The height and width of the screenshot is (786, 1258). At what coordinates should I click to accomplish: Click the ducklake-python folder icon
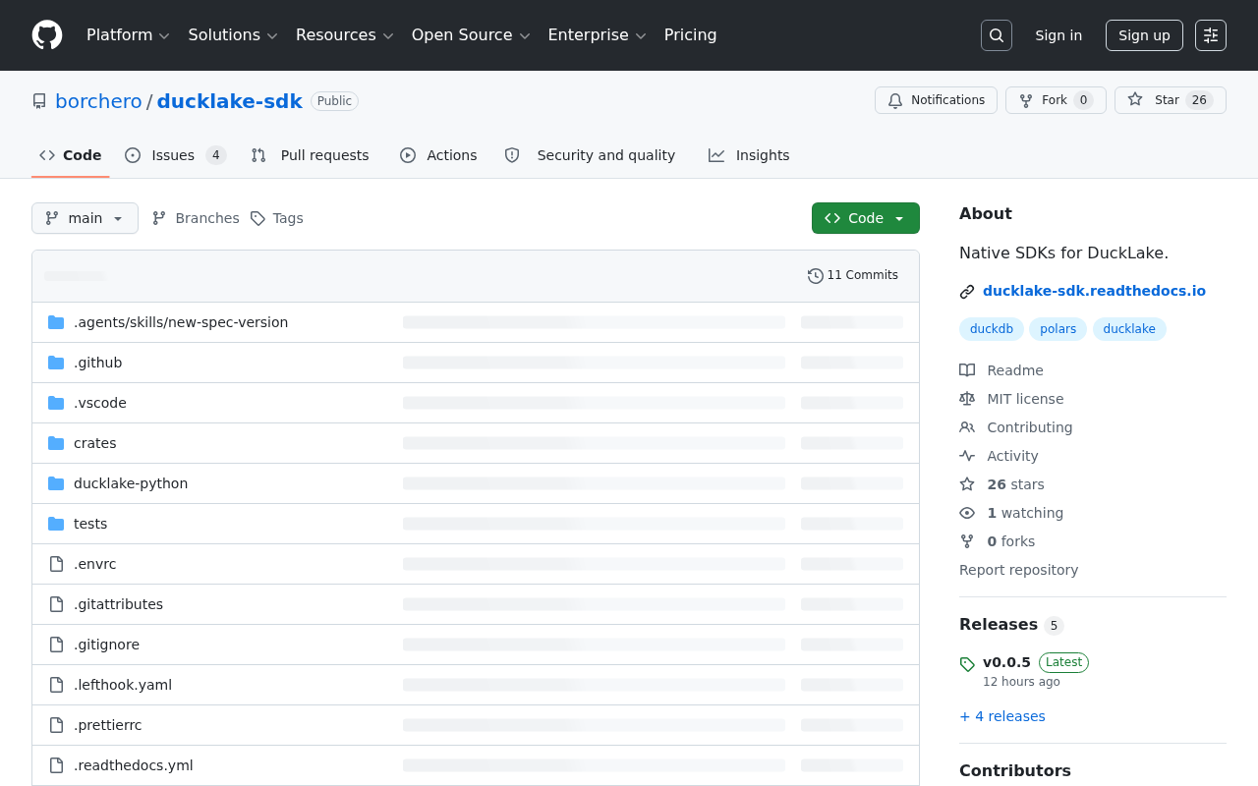point(56,483)
